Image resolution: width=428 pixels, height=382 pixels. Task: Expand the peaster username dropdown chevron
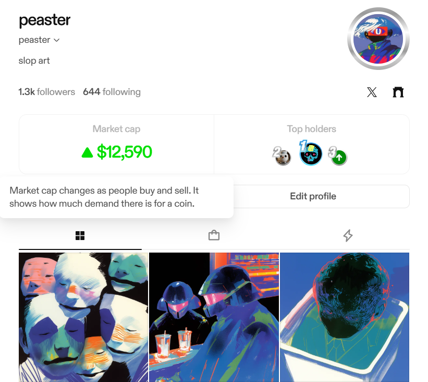click(56, 40)
